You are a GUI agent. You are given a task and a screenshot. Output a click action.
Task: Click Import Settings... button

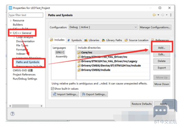(65, 94)
